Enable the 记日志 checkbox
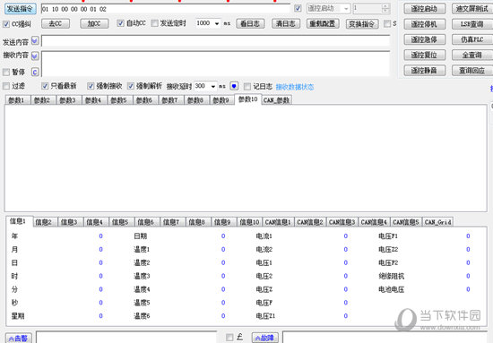This screenshot has height=343, width=493. (x=247, y=86)
